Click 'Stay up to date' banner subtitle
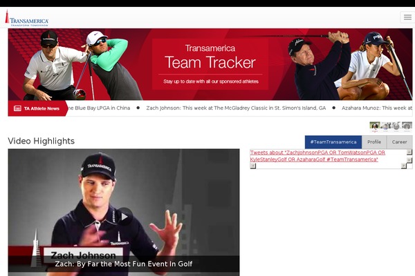 pos(211,81)
